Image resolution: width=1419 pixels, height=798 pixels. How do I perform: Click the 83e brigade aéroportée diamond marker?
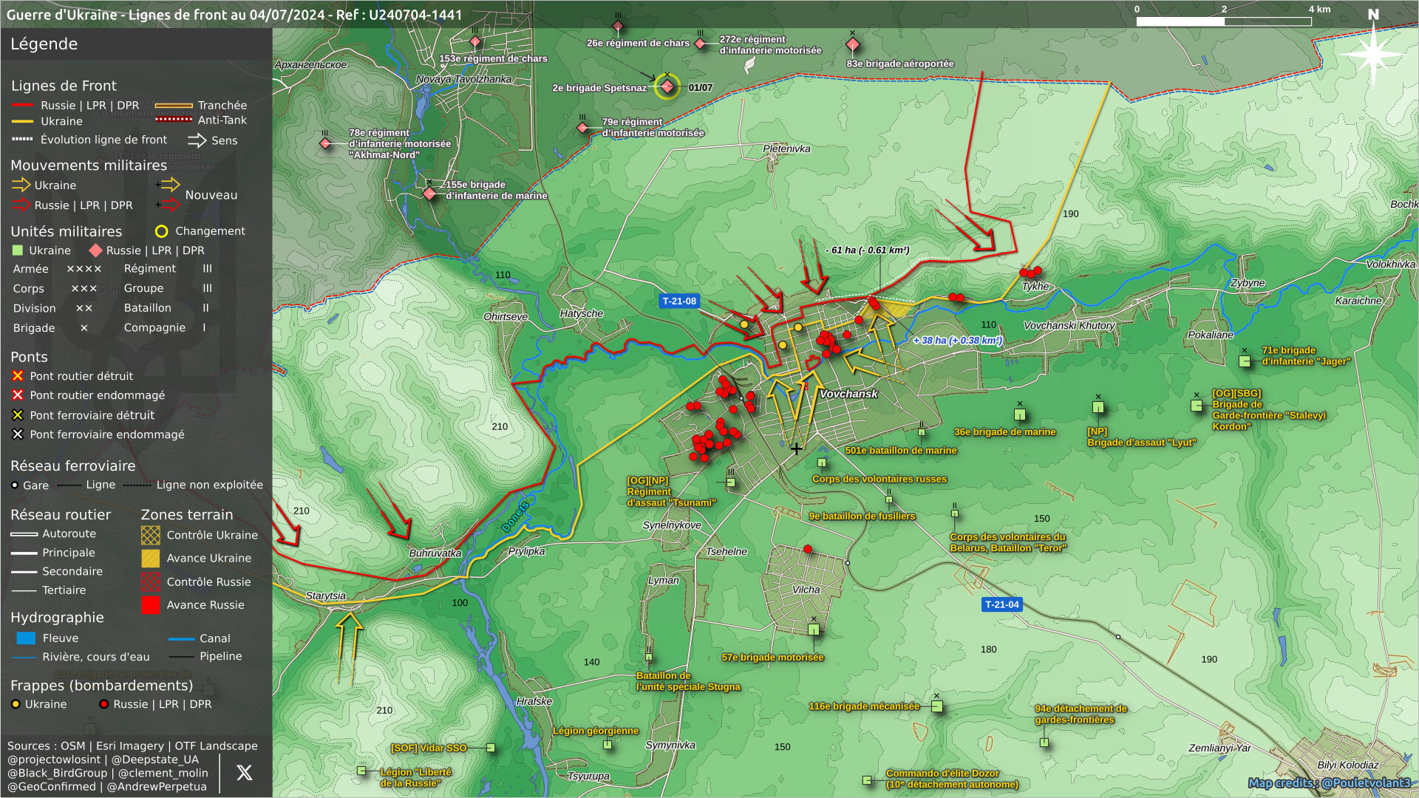[852, 44]
